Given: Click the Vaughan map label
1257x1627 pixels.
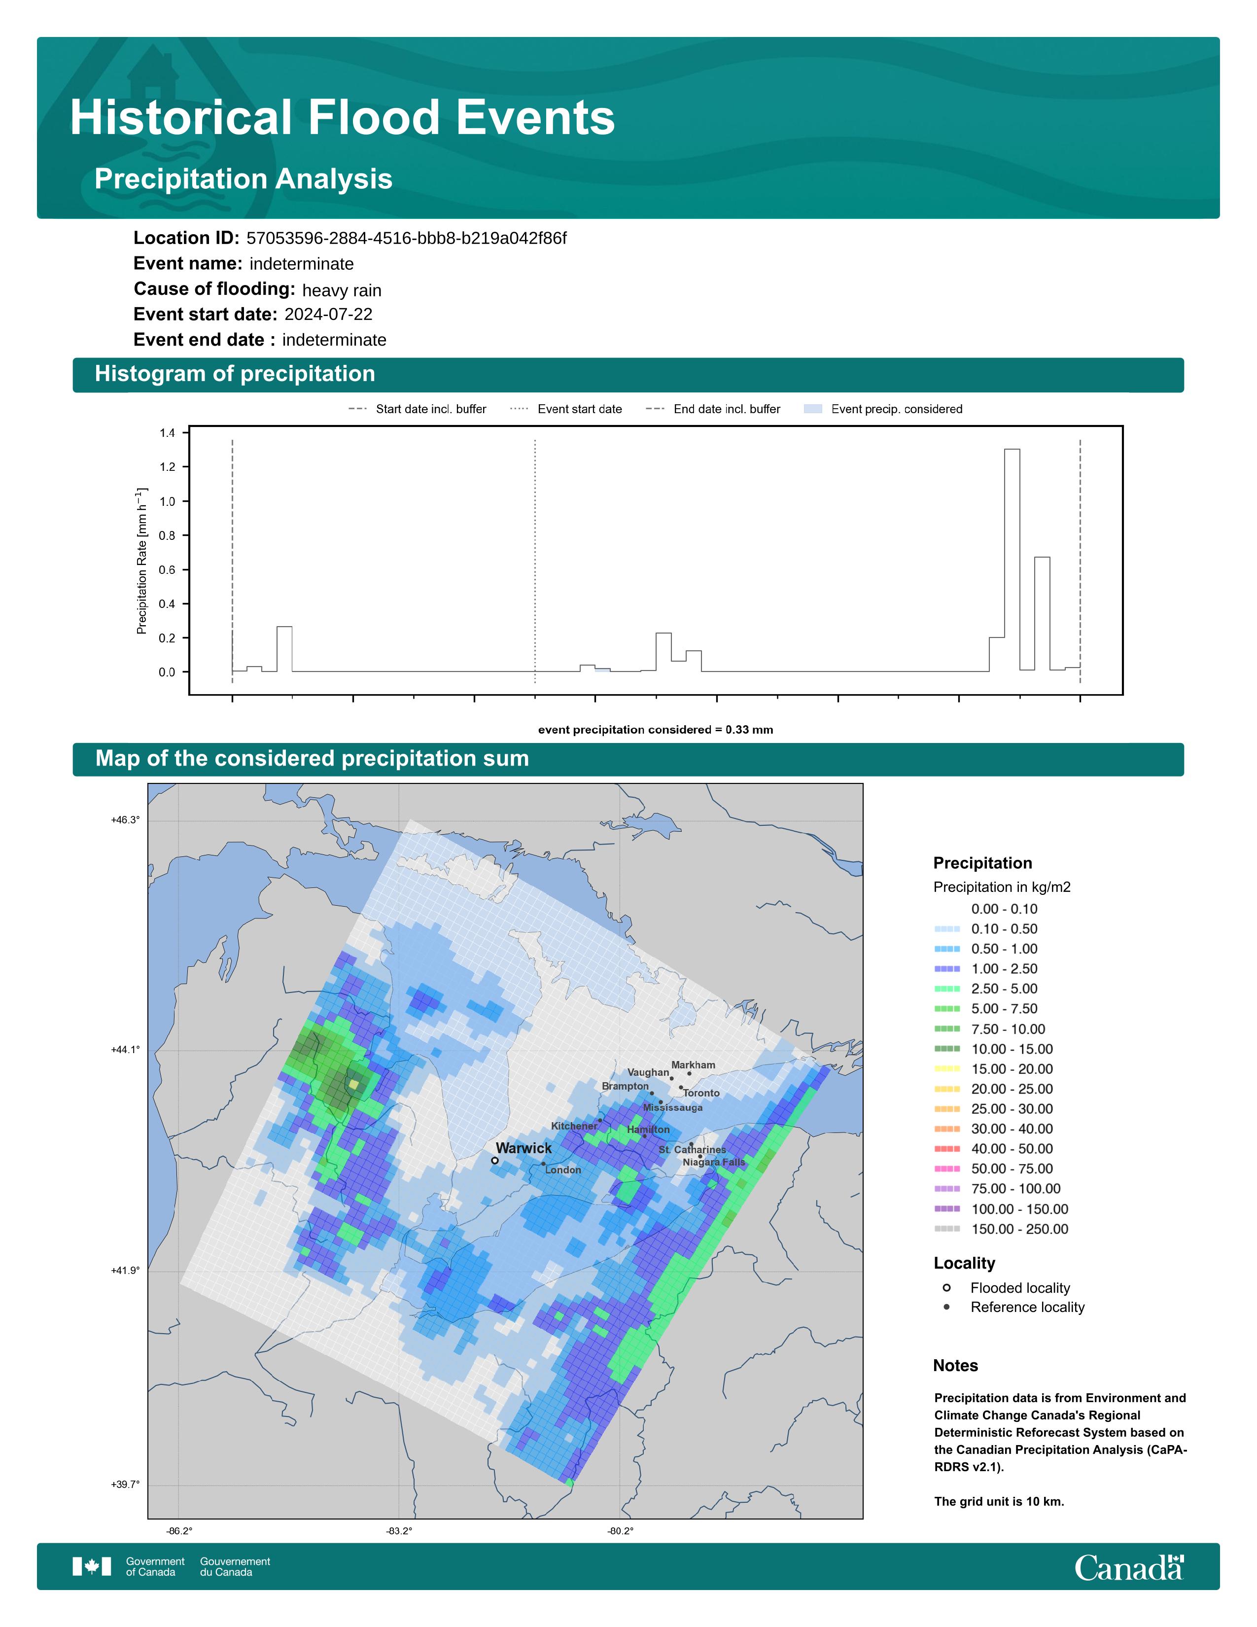Looking at the screenshot, I should [x=648, y=1073].
